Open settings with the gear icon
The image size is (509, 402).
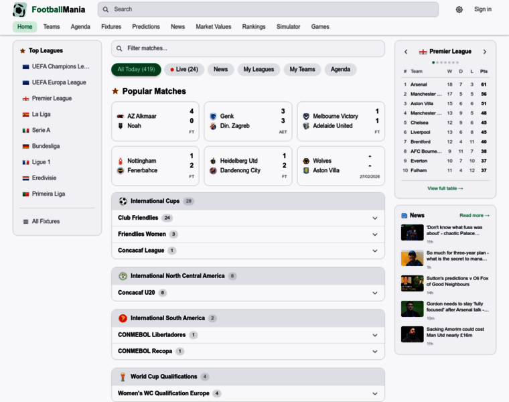(x=459, y=9)
